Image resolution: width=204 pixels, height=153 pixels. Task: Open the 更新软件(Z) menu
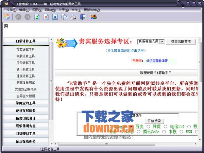[x=92, y=10]
